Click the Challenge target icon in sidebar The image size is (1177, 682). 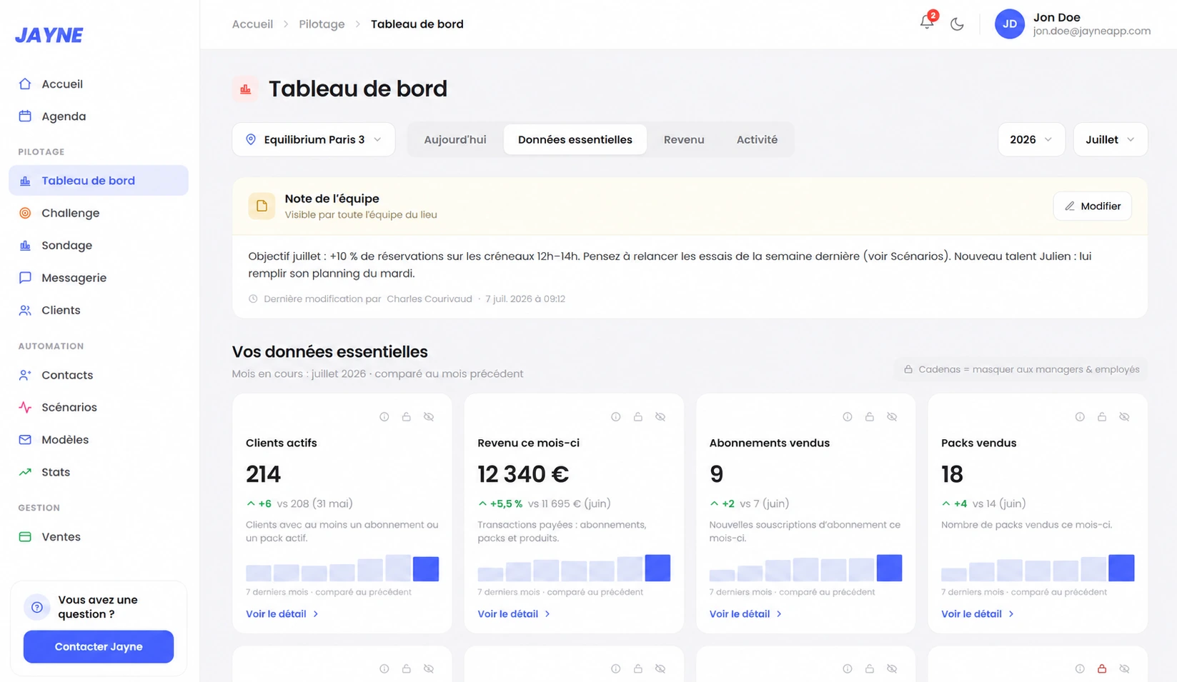25,213
